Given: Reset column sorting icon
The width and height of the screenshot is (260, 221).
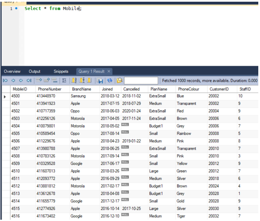Looking at the screenshot, I should tap(89, 81).
